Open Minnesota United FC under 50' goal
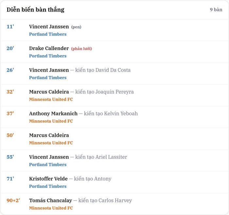This screenshot has height=215, width=229. coord(51,143)
